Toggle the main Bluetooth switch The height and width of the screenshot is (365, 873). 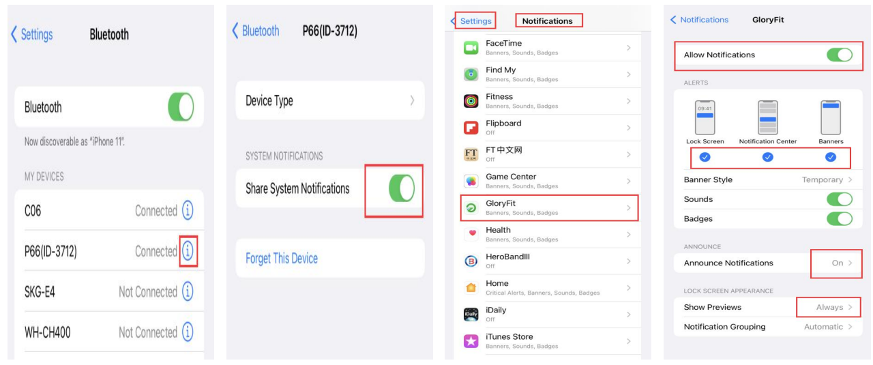point(181,107)
